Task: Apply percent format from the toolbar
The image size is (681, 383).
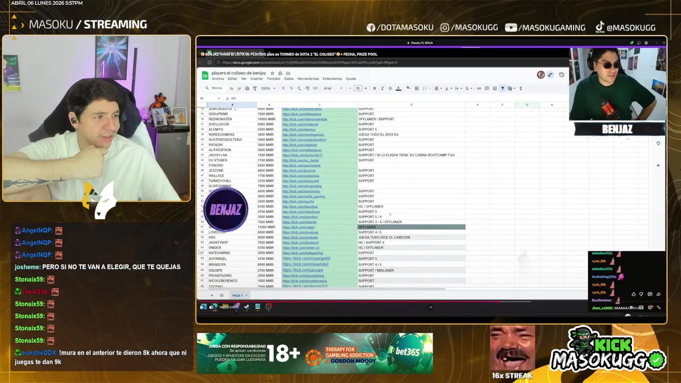Action: point(291,88)
